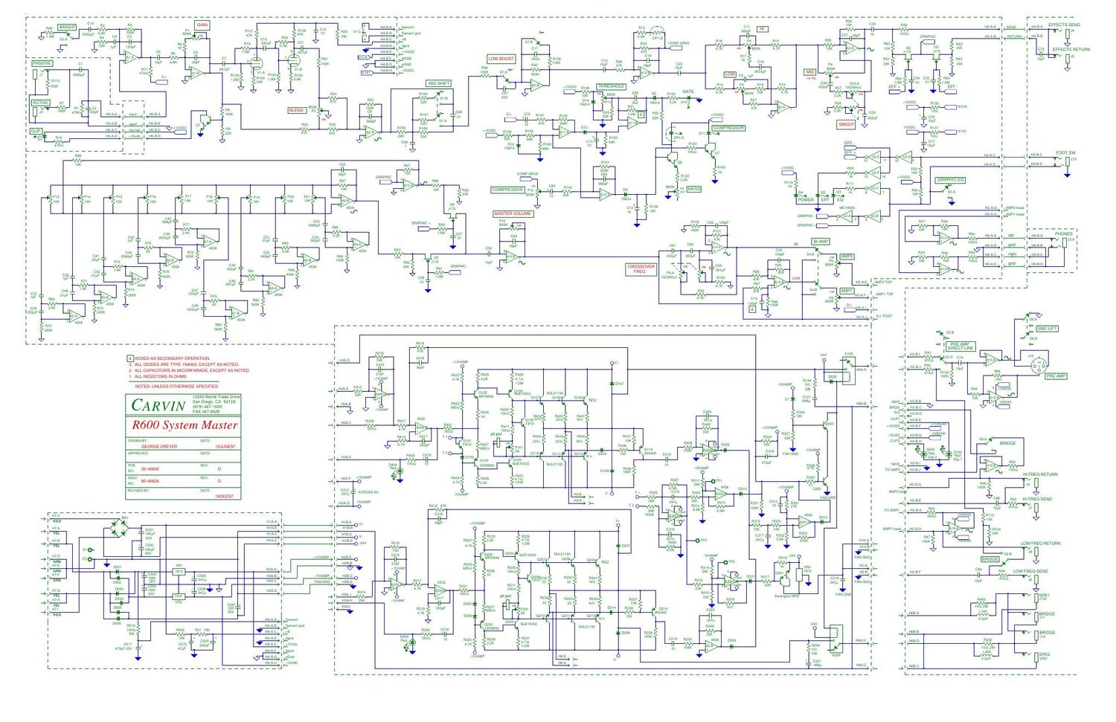Viewport: 1116px width, 722px height.
Task: Click the PHONES jack label
Action: tap(1063, 233)
